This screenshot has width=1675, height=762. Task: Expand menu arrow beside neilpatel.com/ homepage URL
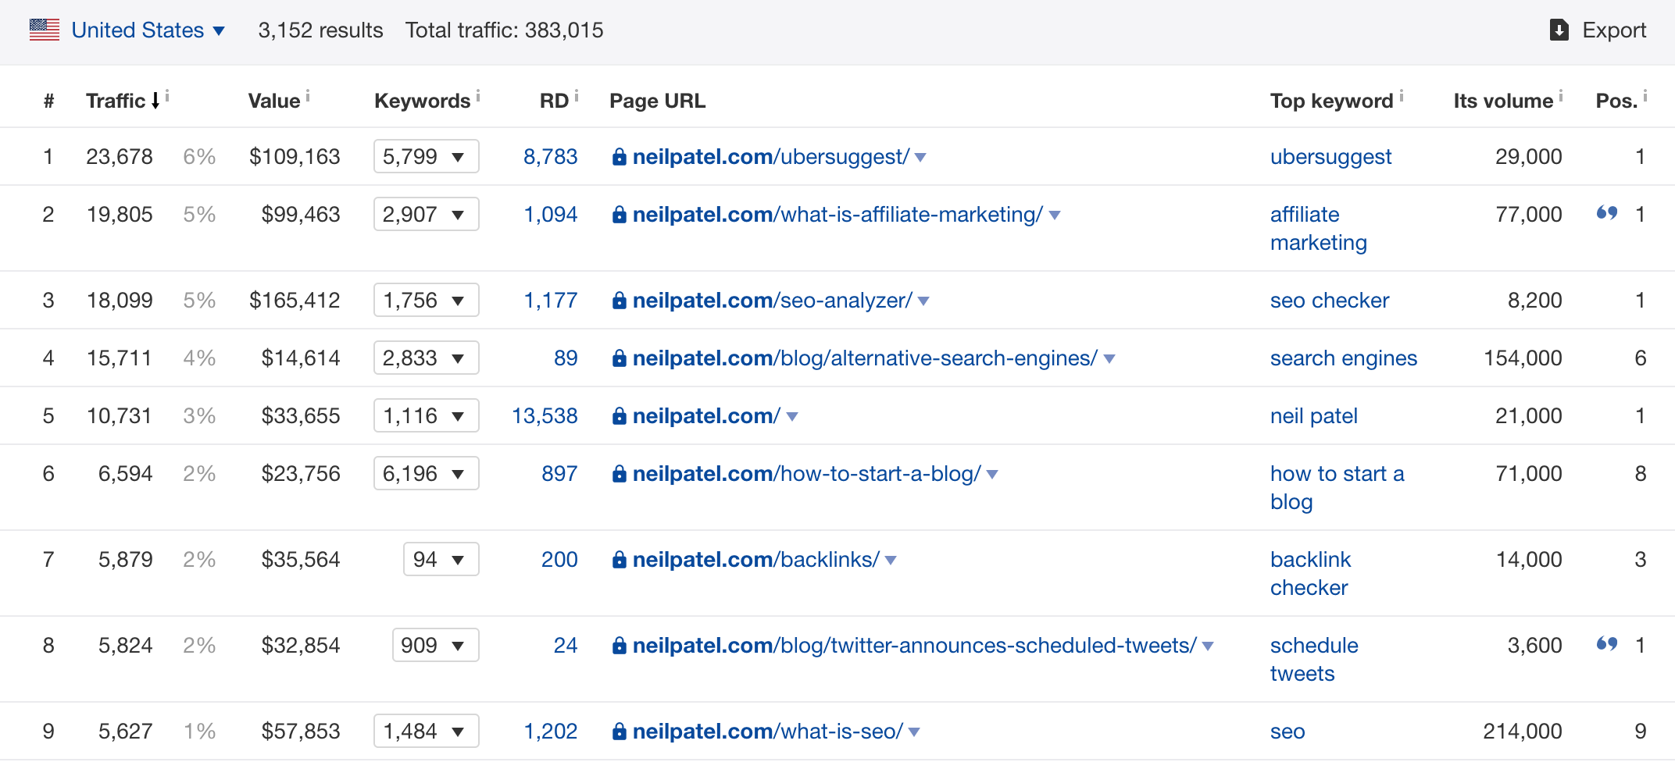click(792, 417)
